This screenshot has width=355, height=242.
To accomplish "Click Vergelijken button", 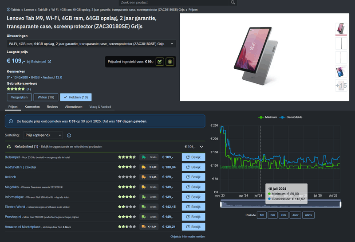I will [x=19, y=97].
